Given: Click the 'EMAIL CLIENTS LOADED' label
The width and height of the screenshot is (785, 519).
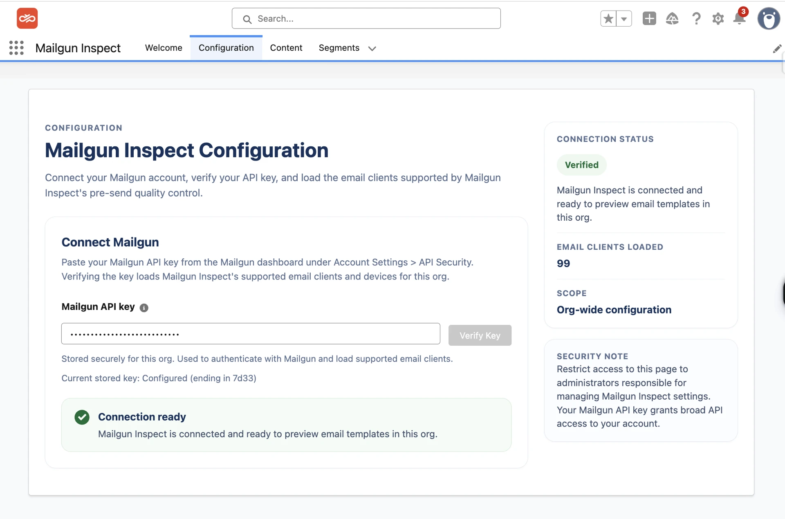Looking at the screenshot, I should pyautogui.click(x=610, y=247).
